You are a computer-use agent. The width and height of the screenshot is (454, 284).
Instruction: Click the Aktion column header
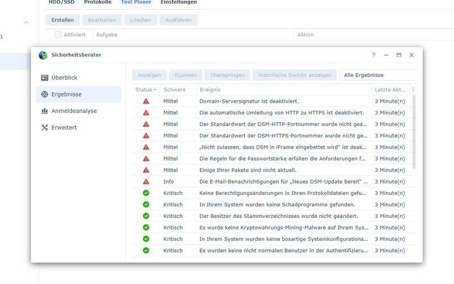[373, 35]
